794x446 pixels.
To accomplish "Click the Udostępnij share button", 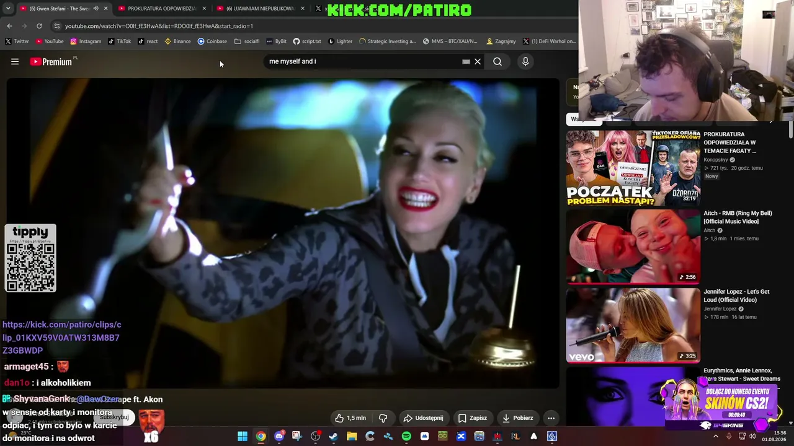I will pos(423,418).
